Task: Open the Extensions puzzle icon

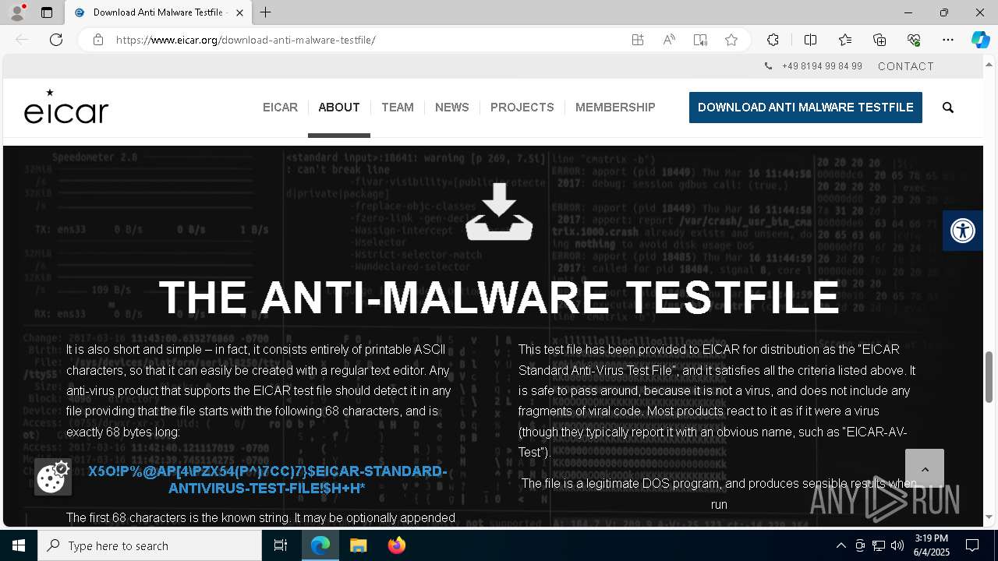Action: click(773, 40)
